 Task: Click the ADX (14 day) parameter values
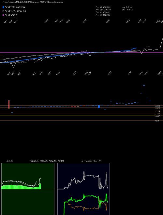coord(91,161)
